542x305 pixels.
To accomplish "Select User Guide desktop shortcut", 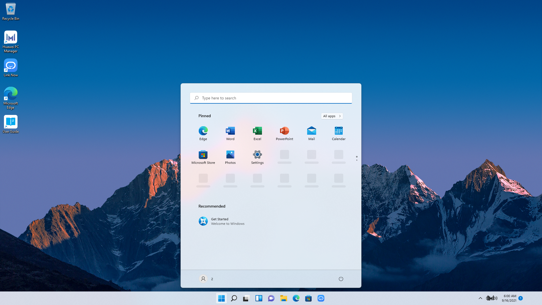I will tap(11, 124).
